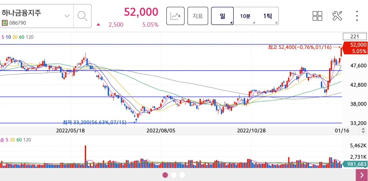Click the 47,600 price axis label
368x181 pixels.
(358, 66)
